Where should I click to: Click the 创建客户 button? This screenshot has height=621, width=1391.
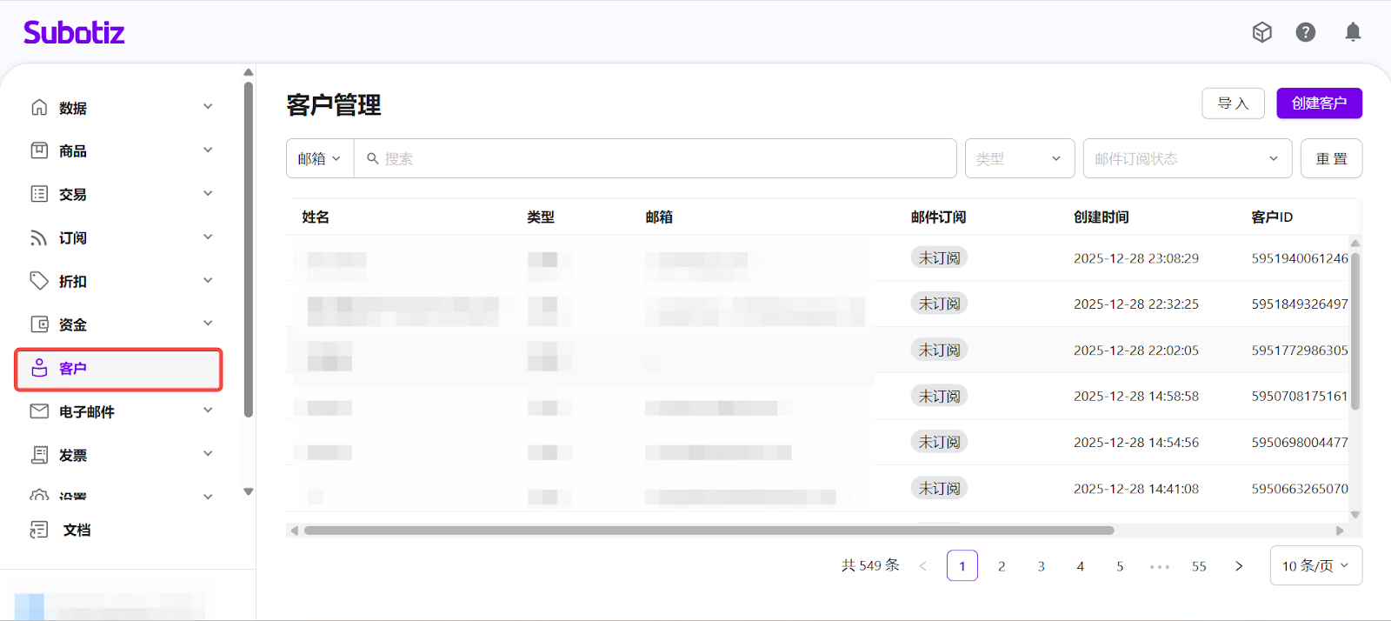pos(1319,103)
